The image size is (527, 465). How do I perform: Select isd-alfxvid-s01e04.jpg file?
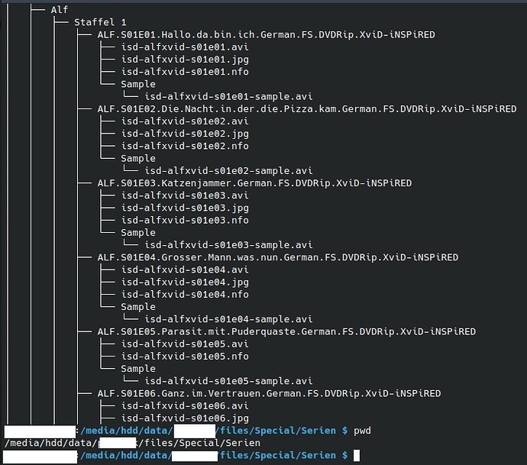[185, 282]
